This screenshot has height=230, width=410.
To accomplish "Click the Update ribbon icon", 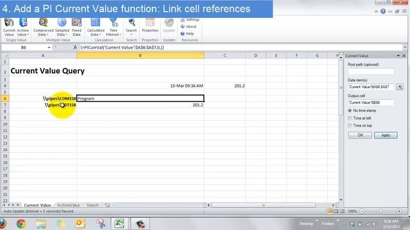I will coord(169,26).
